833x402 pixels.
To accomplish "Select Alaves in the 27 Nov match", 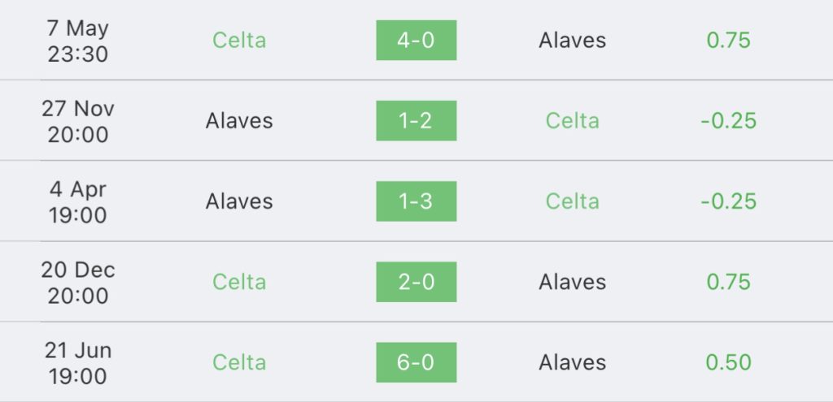I will point(239,121).
